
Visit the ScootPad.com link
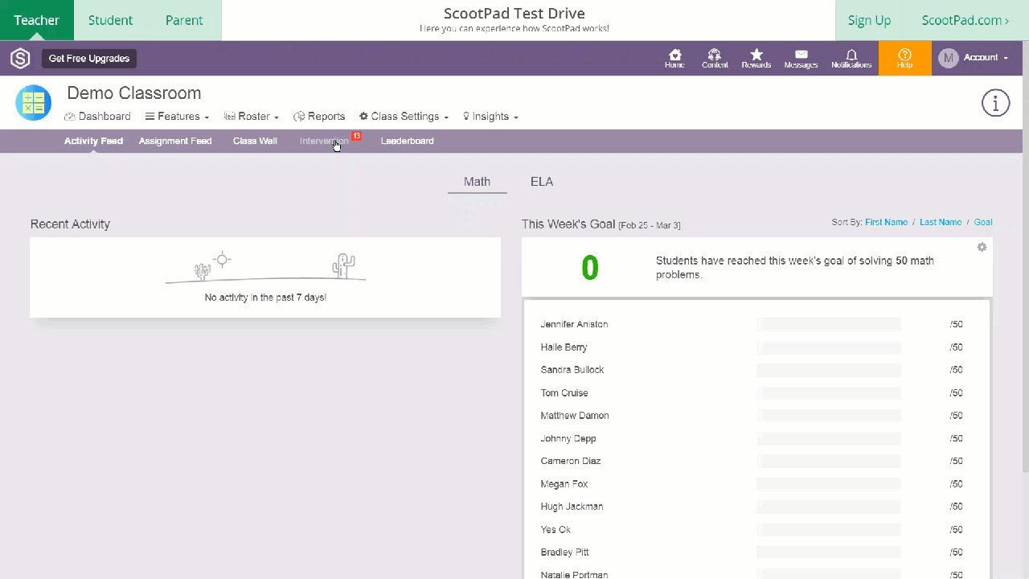click(x=965, y=20)
